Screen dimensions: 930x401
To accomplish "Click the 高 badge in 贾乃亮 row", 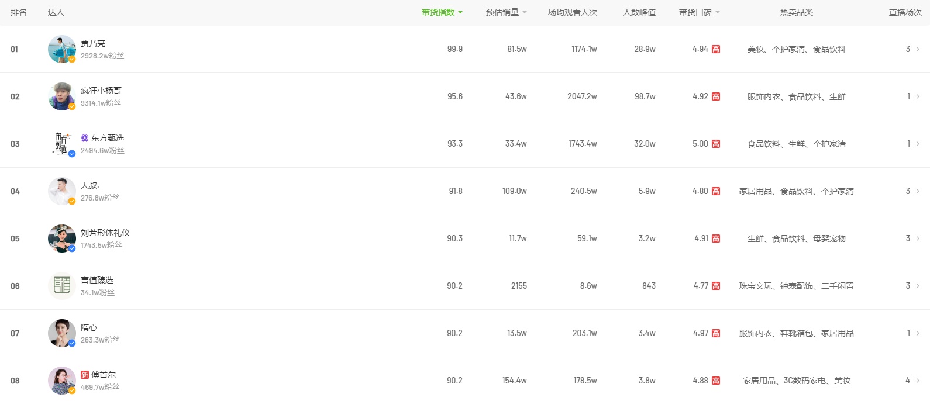I will [716, 49].
